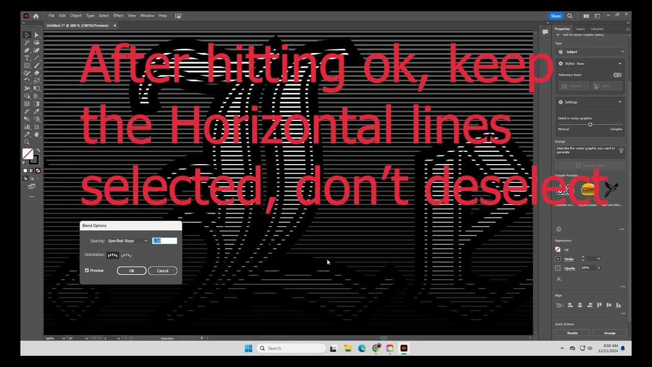
Task: Toggle the Reference Asset switch
Action: [617, 75]
